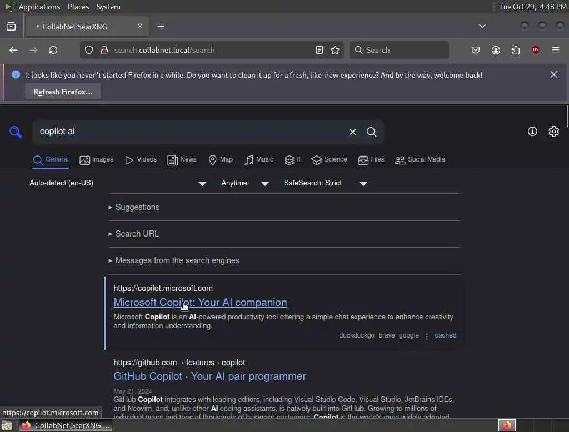569x432 pixels.
Task: Open Pocket save icon
Action: click(x=476, y=50)
